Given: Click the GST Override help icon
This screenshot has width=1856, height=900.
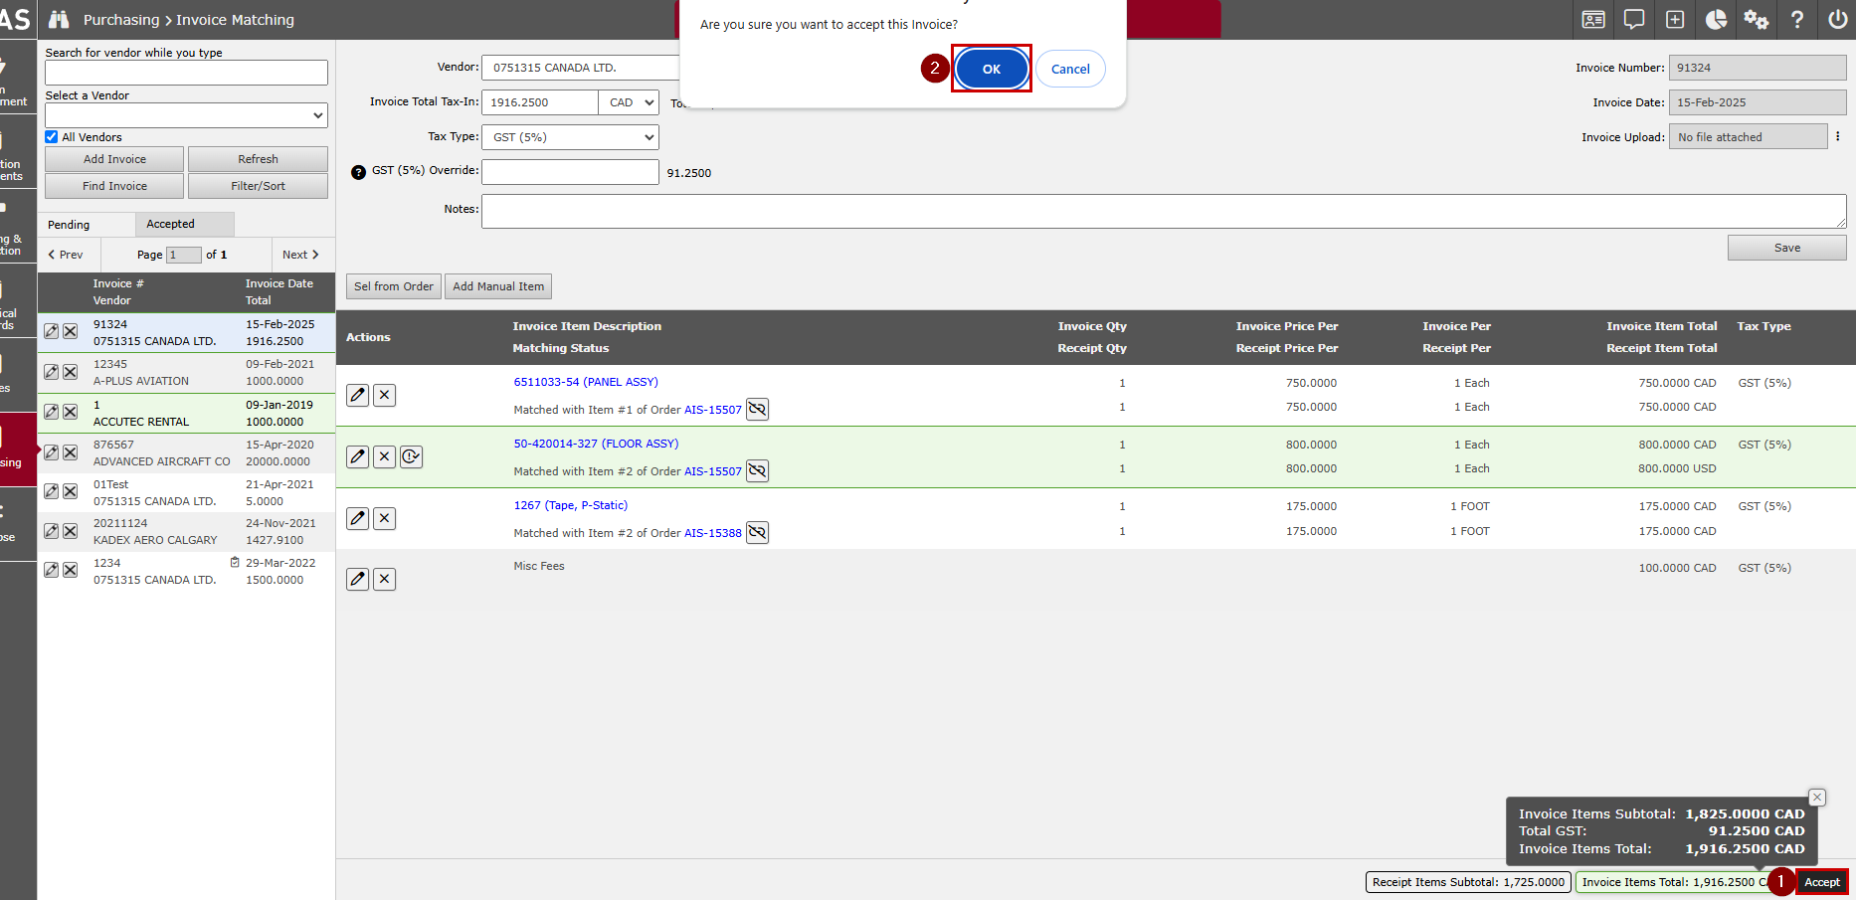Looking at the screenshot, I should [359, 172].
